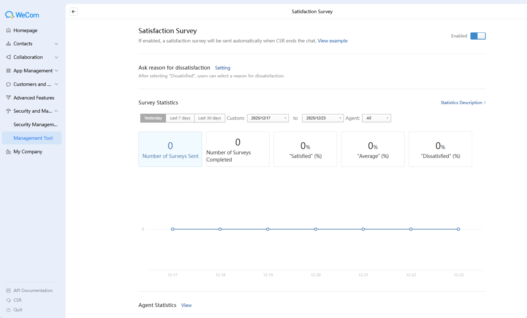Viewport: 527px width, 318px height.
Task: Click the API Documentation icon
Action: [x=9, y=290]
